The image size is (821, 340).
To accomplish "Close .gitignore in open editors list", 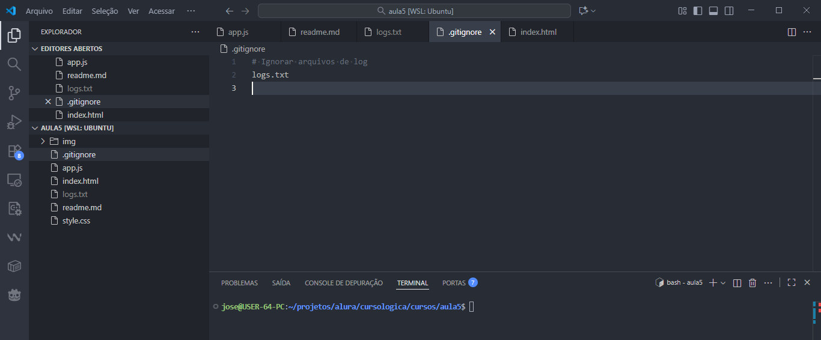I will click(48, 102).
